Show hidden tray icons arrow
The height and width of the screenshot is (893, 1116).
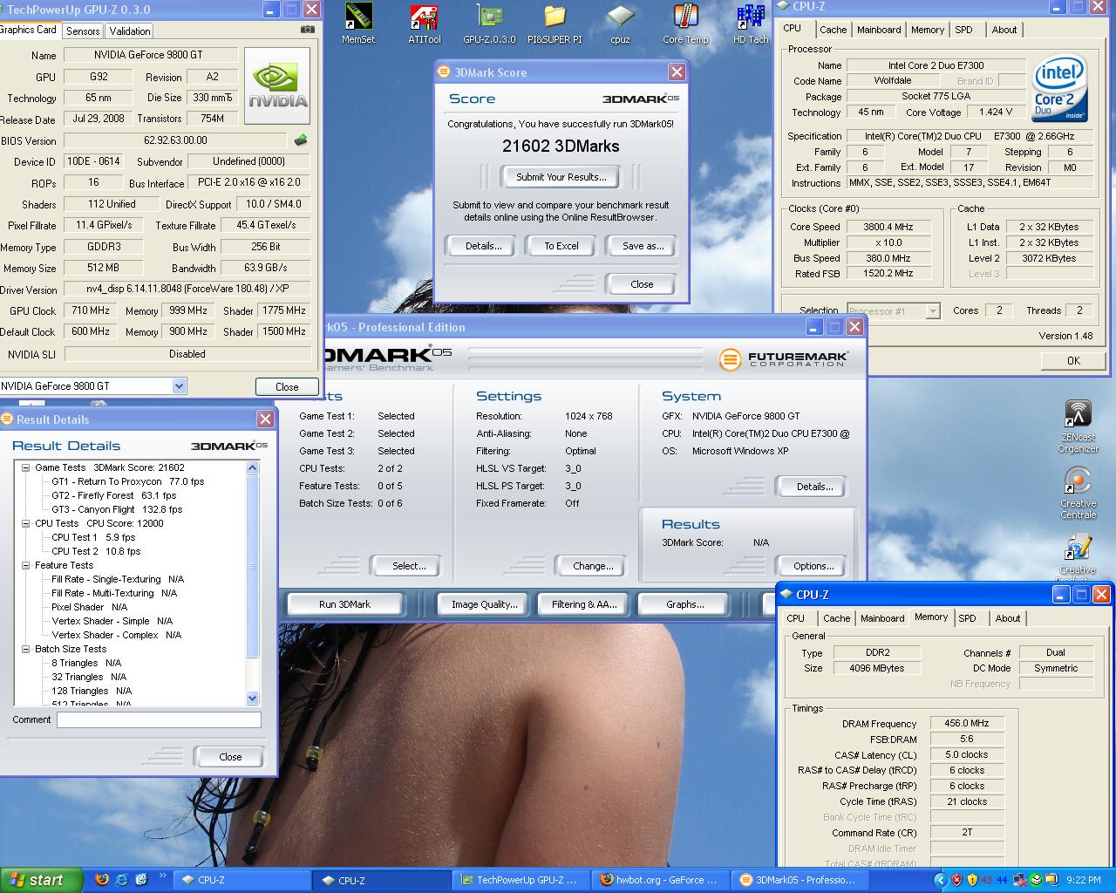click(x=939, y=880)
